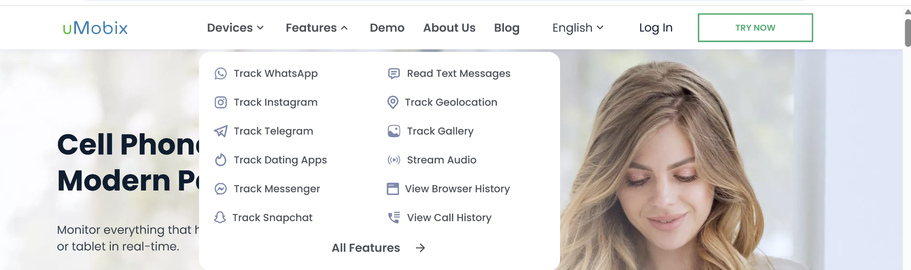Click the Browser History window icon
Image resolution: width=911 pixels, height=270 pixels.
(x=393, y=189)
